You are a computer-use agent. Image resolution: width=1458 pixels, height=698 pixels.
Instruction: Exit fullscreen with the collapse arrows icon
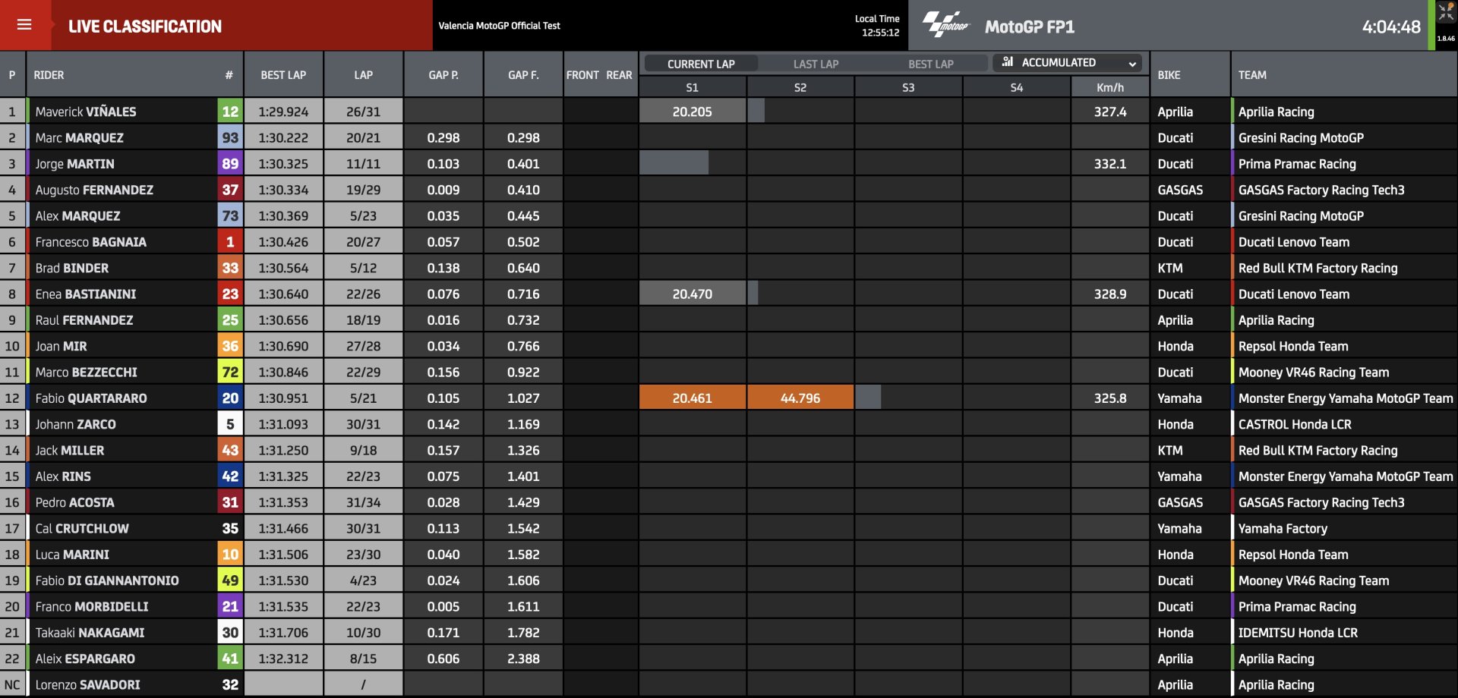(x=1447, y=13)
